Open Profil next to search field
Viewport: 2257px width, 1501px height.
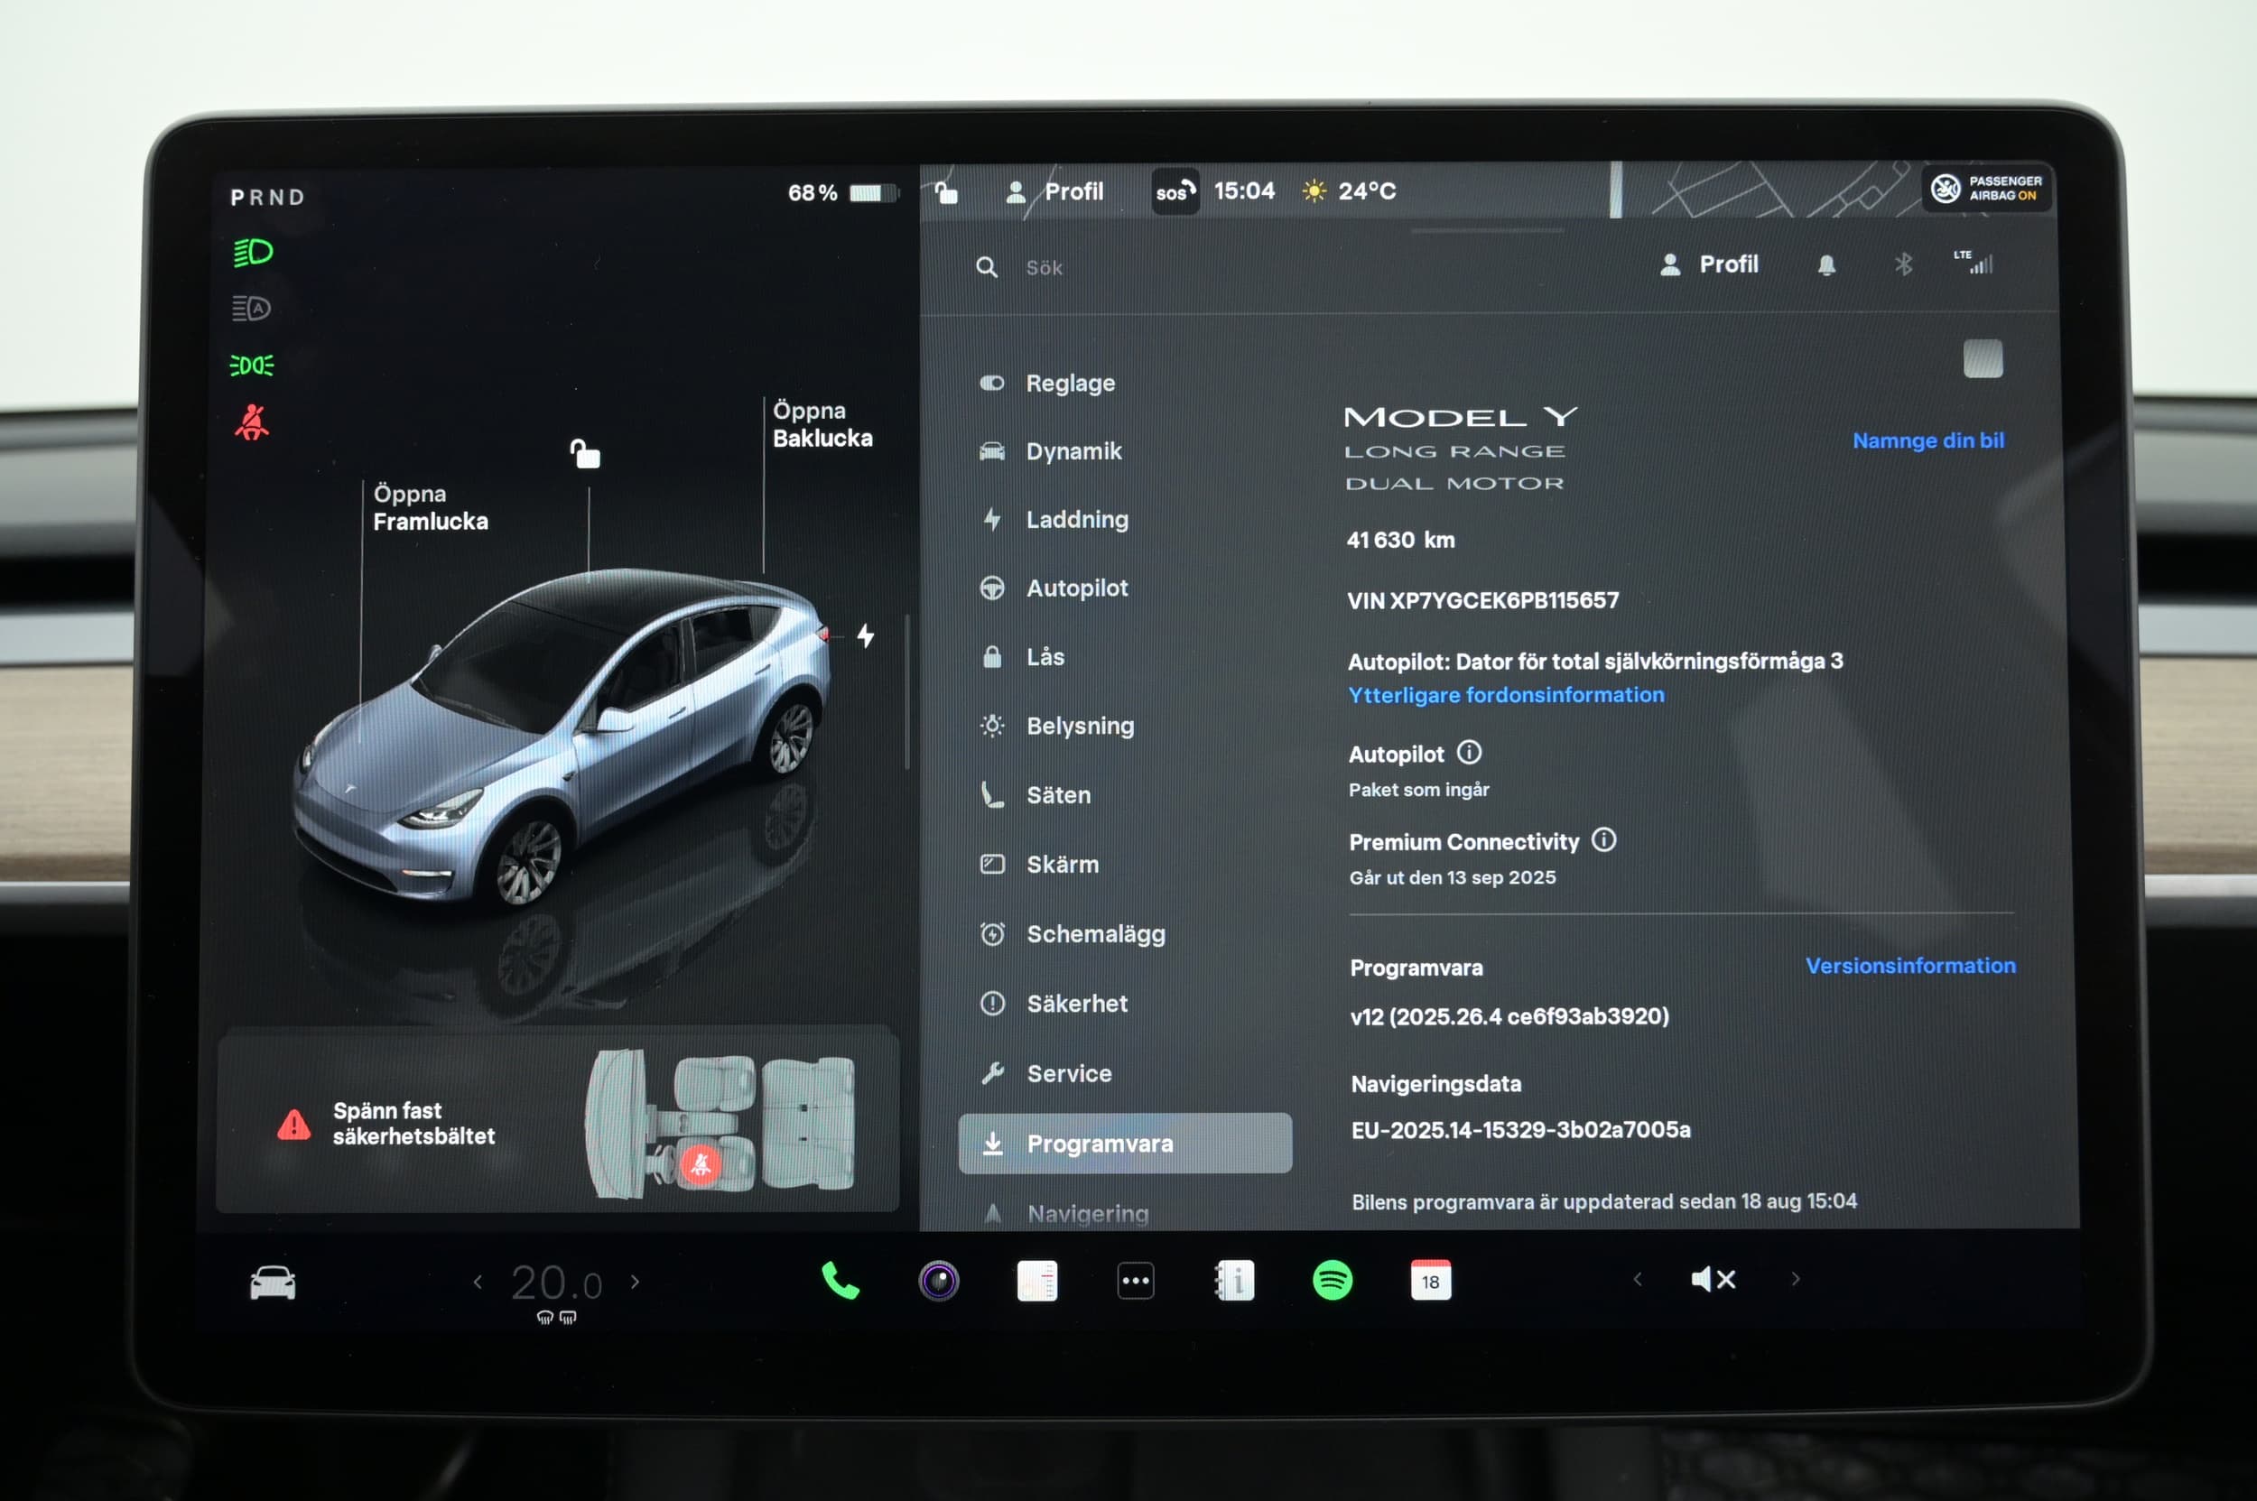click(1709, 264)
